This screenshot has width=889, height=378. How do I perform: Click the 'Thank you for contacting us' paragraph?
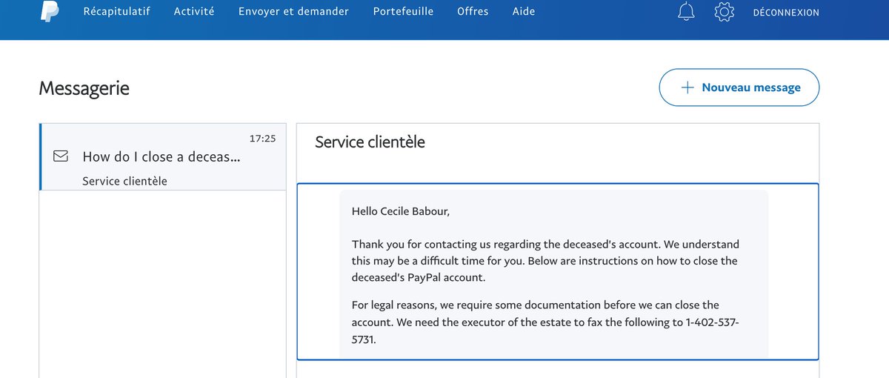click(x=546, y=261)
